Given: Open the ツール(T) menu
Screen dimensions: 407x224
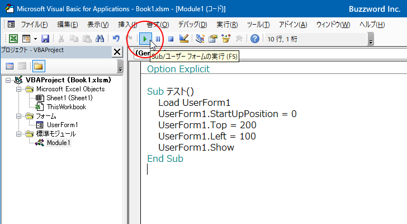Looking at the screenshot, I should click(258, 25).
